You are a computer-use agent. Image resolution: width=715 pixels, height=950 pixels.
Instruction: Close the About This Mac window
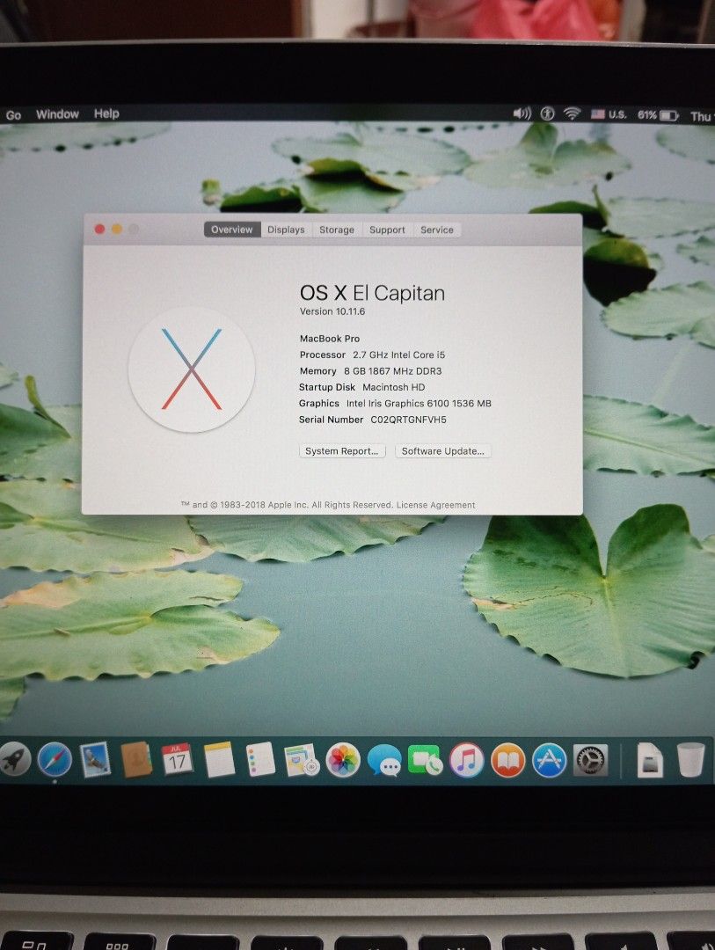pyautogui.click(x=99, y=229)
